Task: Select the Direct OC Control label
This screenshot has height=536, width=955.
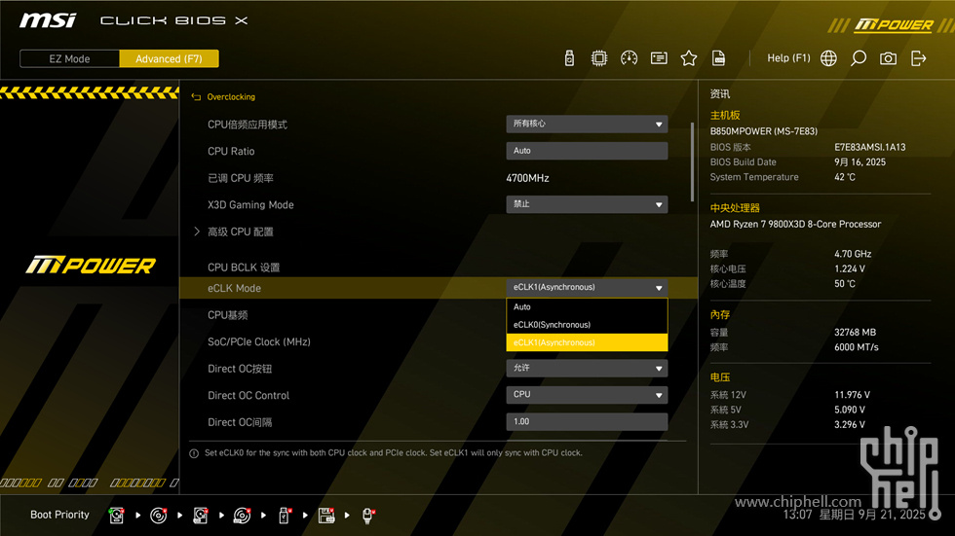Action: pos(248,396)
